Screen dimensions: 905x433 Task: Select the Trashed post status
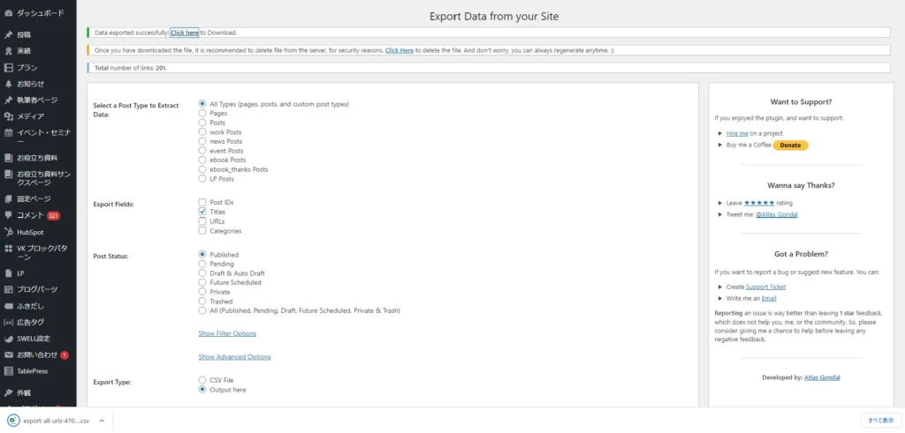(202, 301)
